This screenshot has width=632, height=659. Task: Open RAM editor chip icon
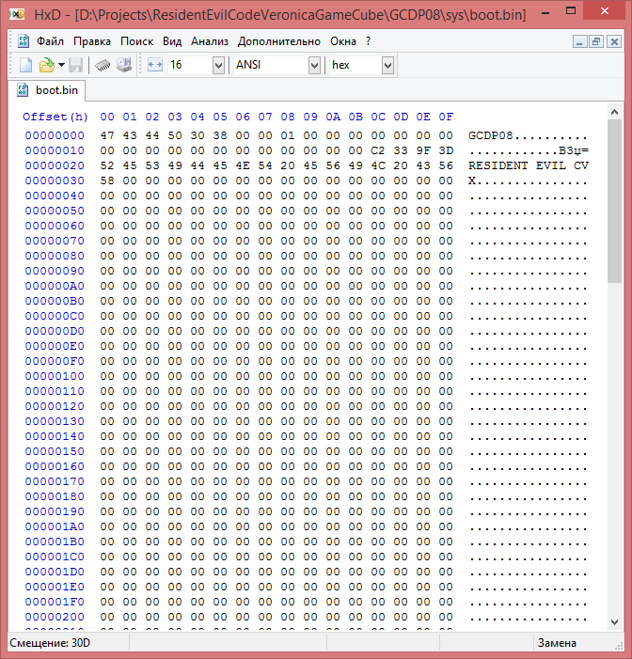pos(103,65)
